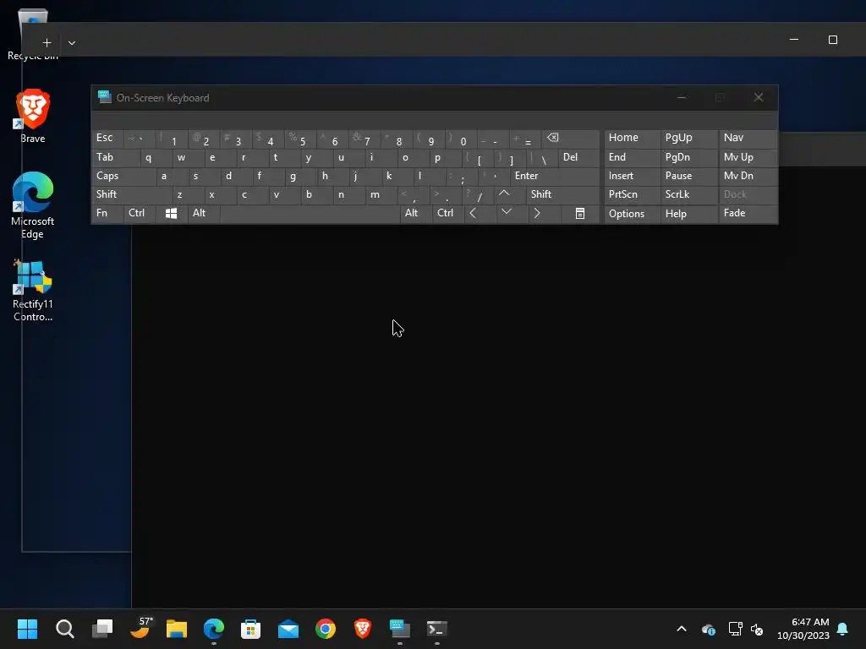Click the Fade key
The height and width of the screenshot is (649, 866).
pyautogui.click(x=748, y=213)
